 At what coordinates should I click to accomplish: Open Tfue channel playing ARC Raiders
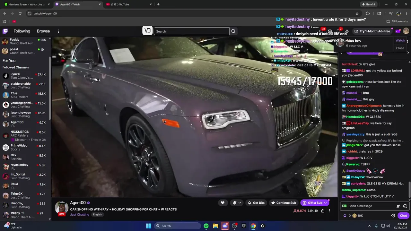click(x=24, y=95)
